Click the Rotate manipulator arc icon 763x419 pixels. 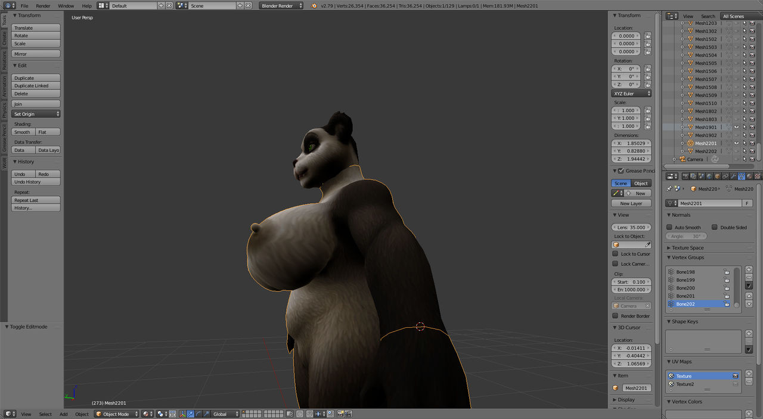pos(198,414)
